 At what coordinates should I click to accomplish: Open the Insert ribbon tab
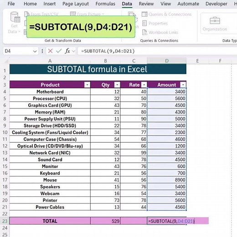[x=49, y=4]
